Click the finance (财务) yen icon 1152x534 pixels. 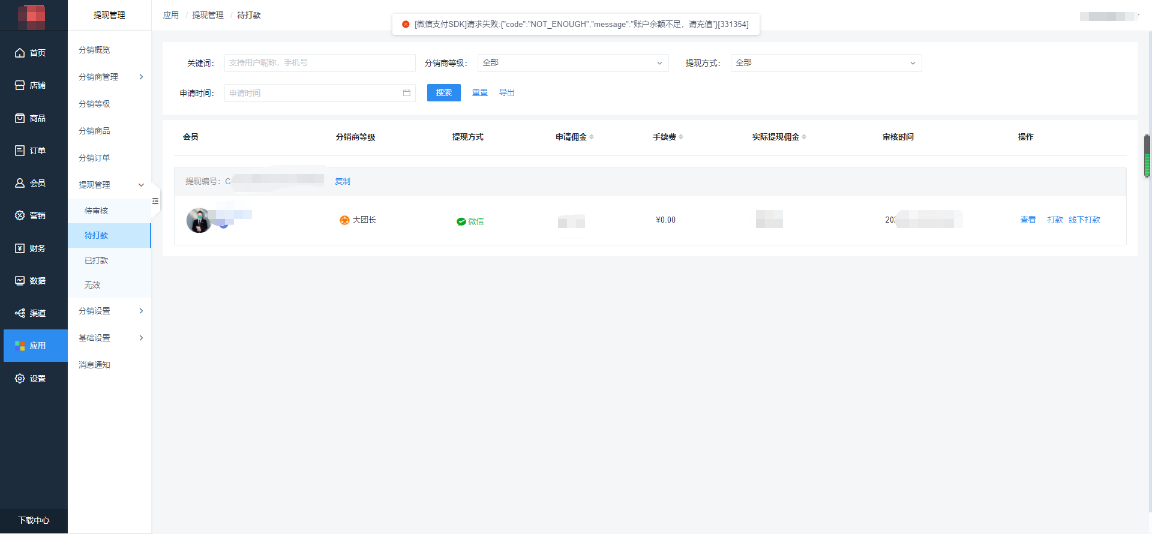20,248
